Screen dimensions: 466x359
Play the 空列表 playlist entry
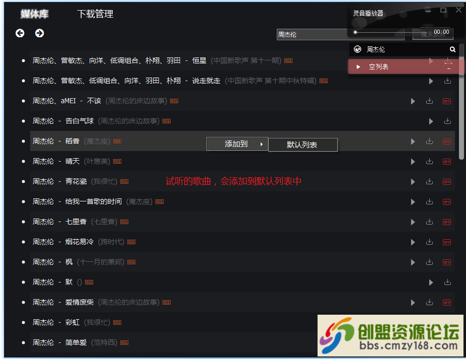(358, 67)
